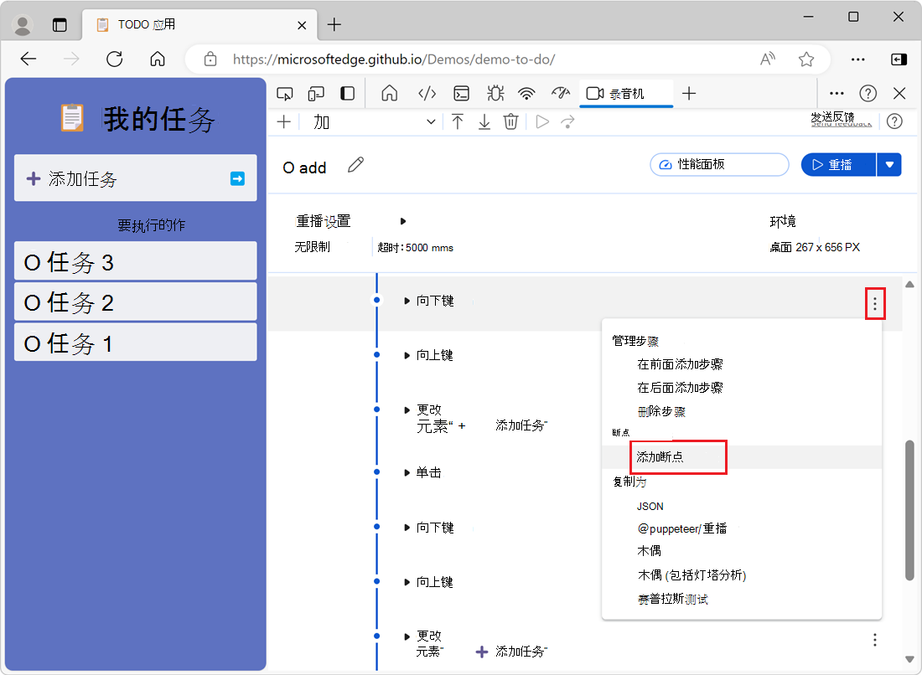This screenshot has height=675, width=922.
Task: Open the Network wifi icon
Action: click(x=527, y=94)
